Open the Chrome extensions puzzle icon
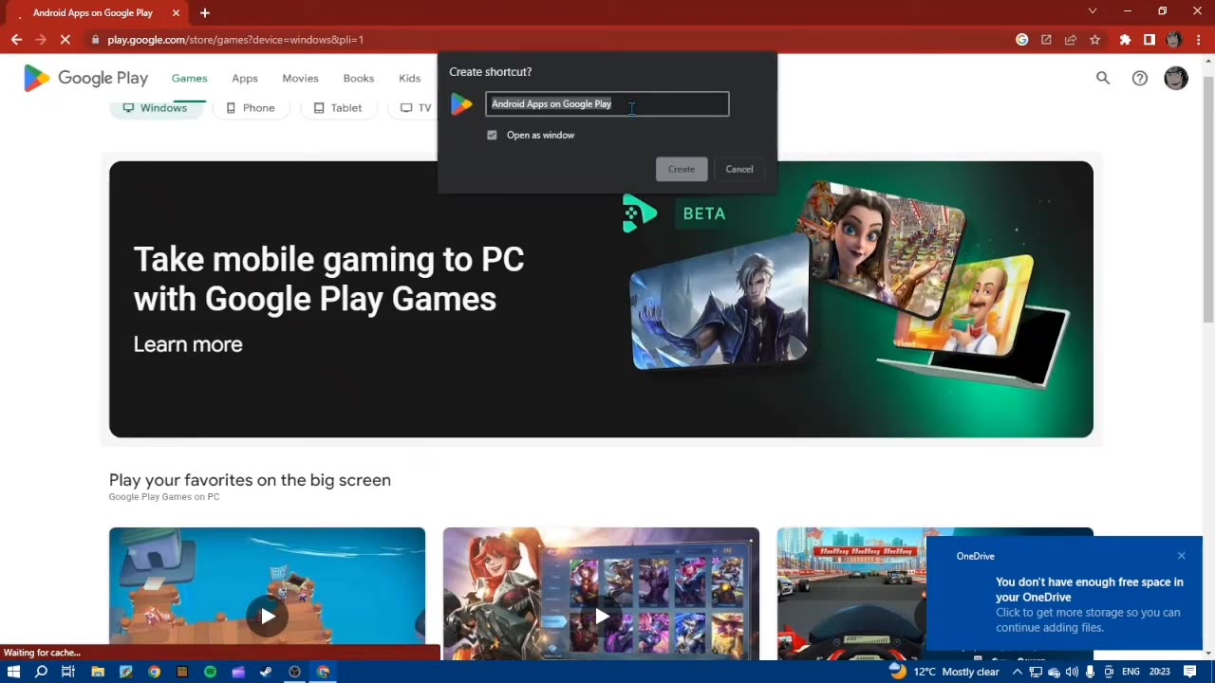 [x=1125, y=40]
